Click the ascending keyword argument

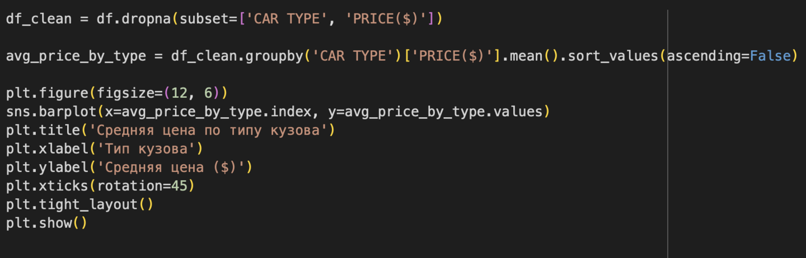point(704,56)
